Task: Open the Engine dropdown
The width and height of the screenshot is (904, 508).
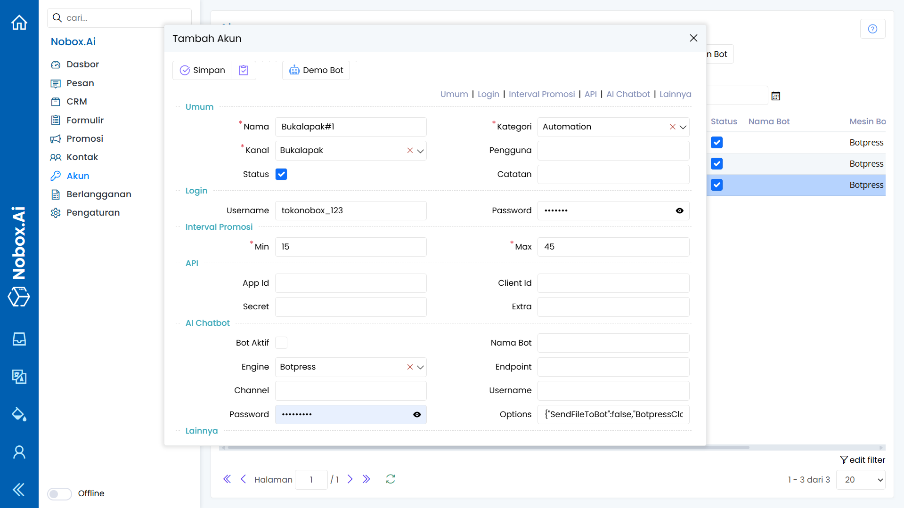Action: 421,367
